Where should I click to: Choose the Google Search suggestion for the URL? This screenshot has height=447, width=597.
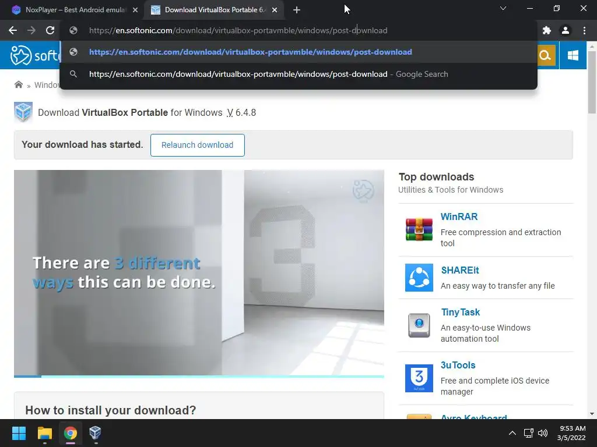coord(298,74)
